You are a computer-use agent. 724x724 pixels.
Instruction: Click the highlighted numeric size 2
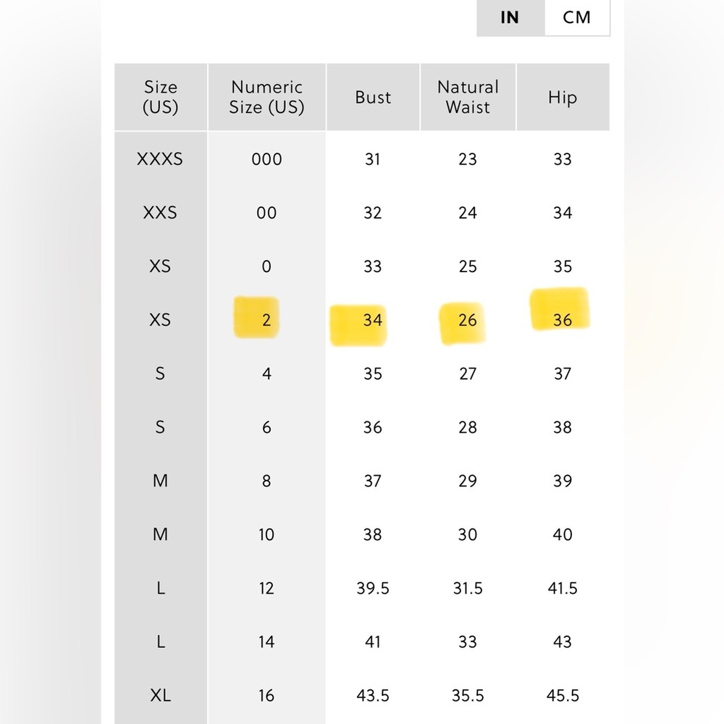tap(266, 319)
